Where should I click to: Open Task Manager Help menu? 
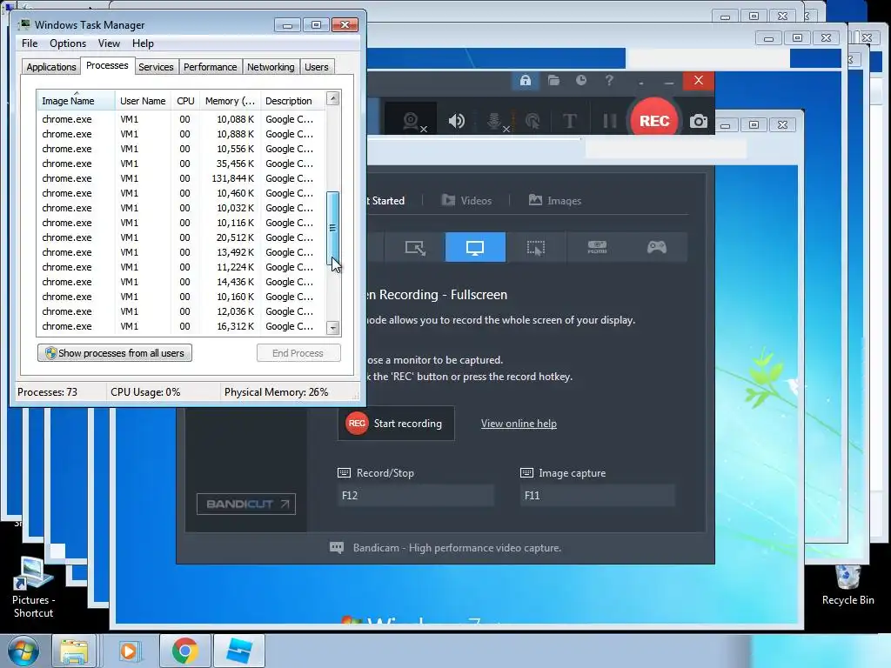click(143, 43)
